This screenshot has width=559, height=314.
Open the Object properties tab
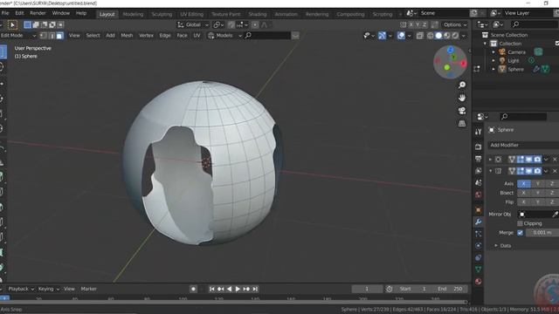point(479,210)
